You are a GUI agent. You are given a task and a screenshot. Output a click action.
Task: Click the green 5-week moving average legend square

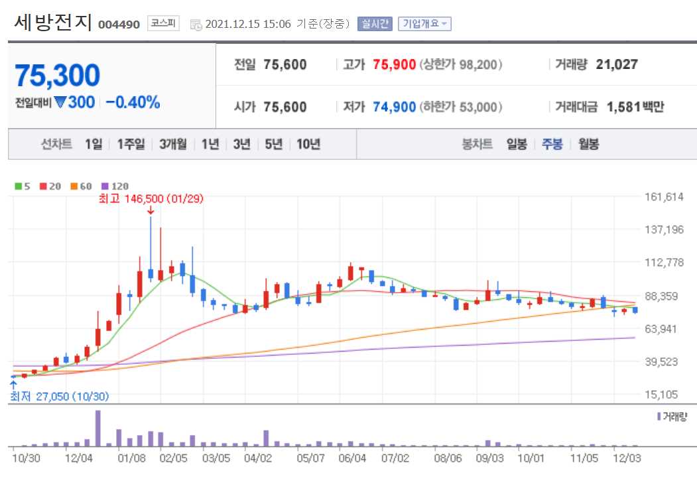(x=17, y=186)
